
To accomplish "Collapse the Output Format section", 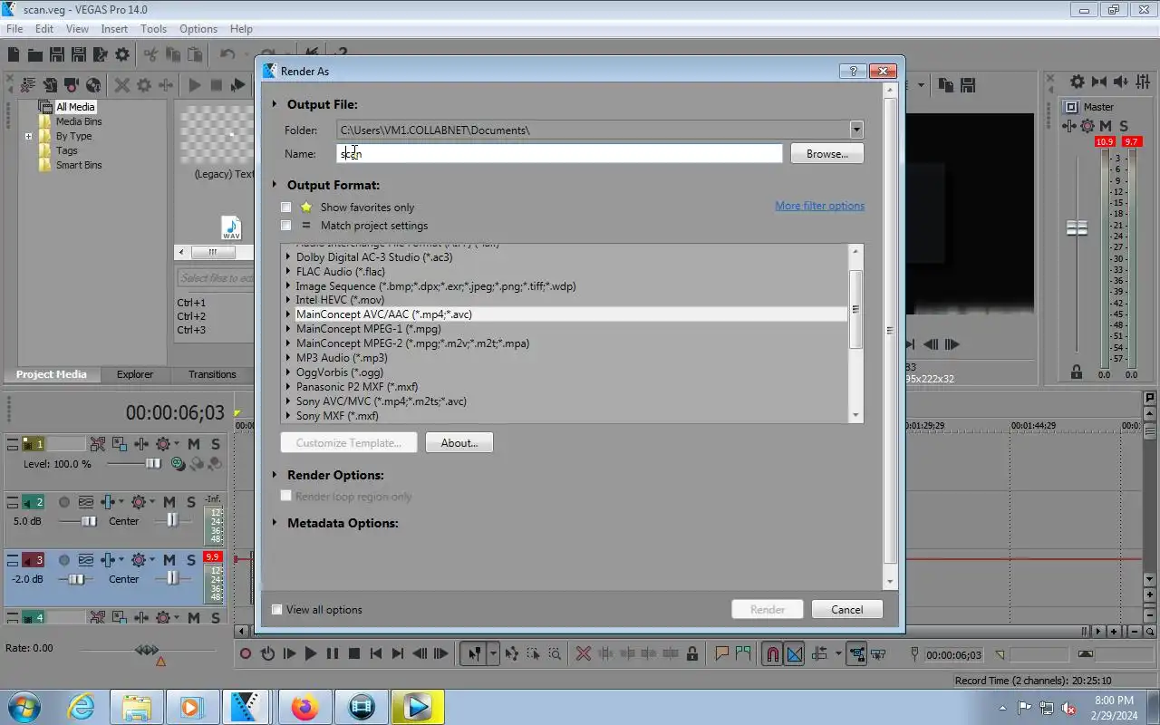I will click(275, 185).
